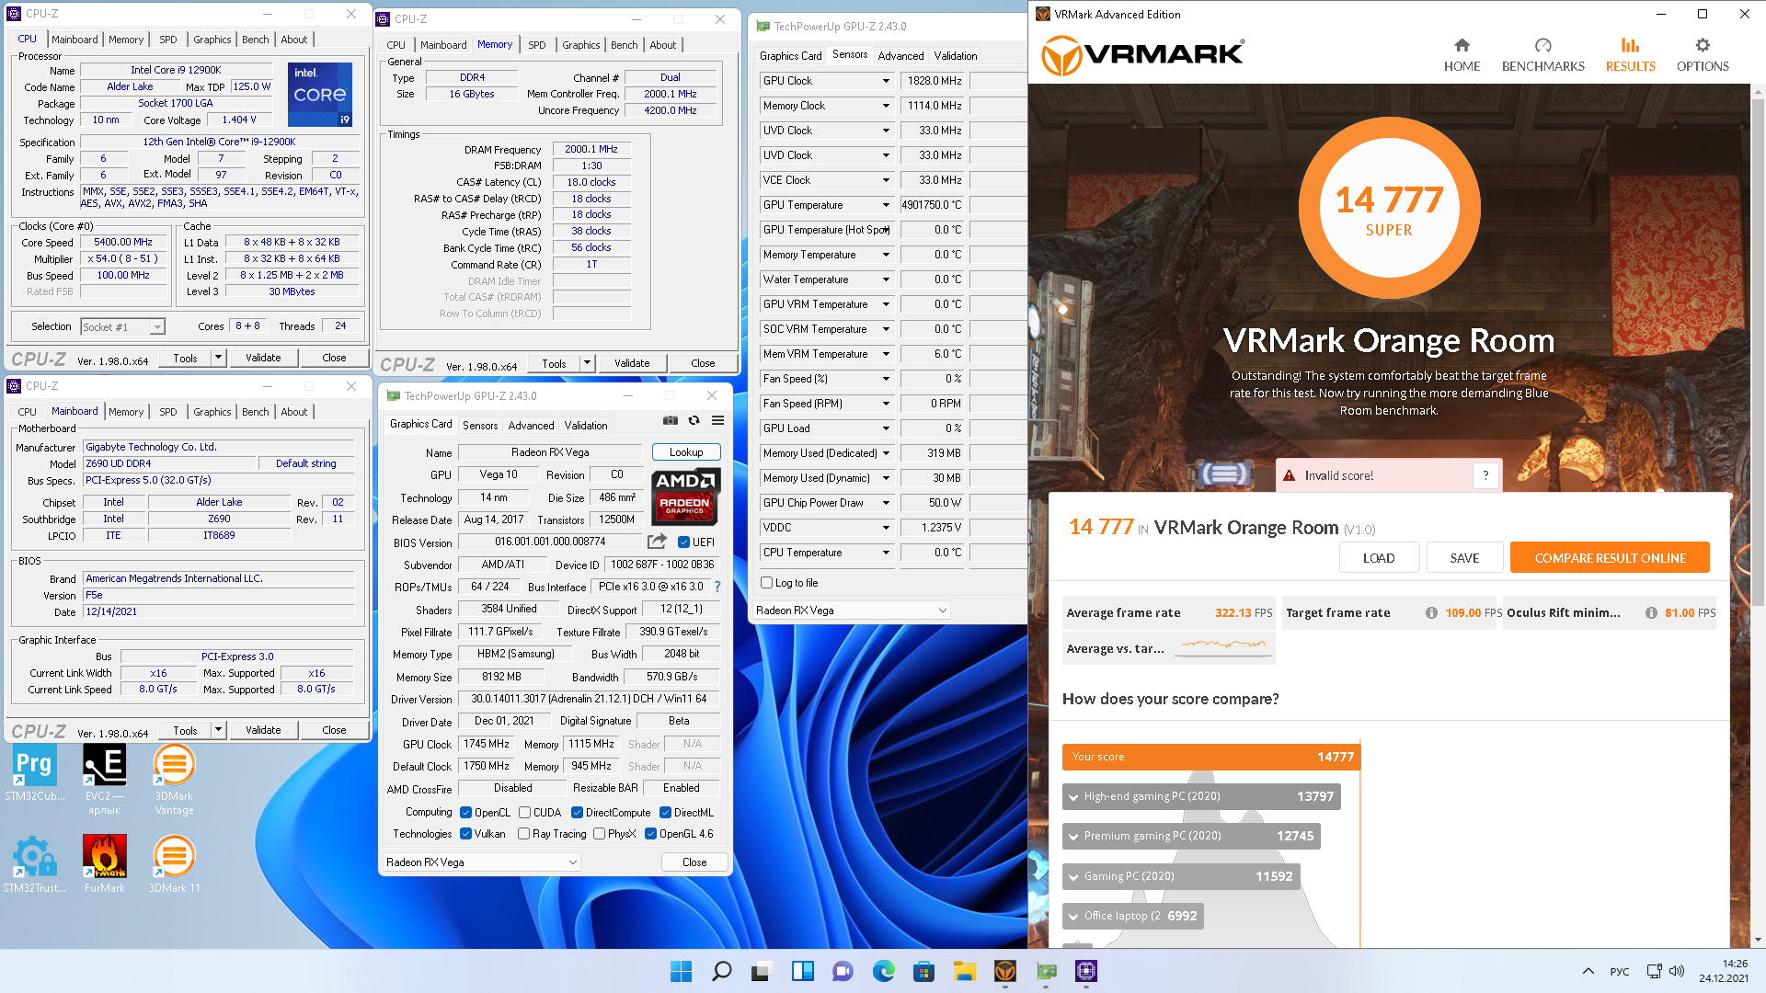
Task: Open the FurMark desktop shortcut
Action: pos(104,864)
